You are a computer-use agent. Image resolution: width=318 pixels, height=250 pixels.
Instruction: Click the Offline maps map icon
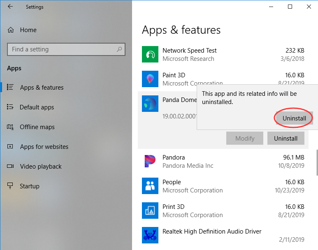coord(10,127)
